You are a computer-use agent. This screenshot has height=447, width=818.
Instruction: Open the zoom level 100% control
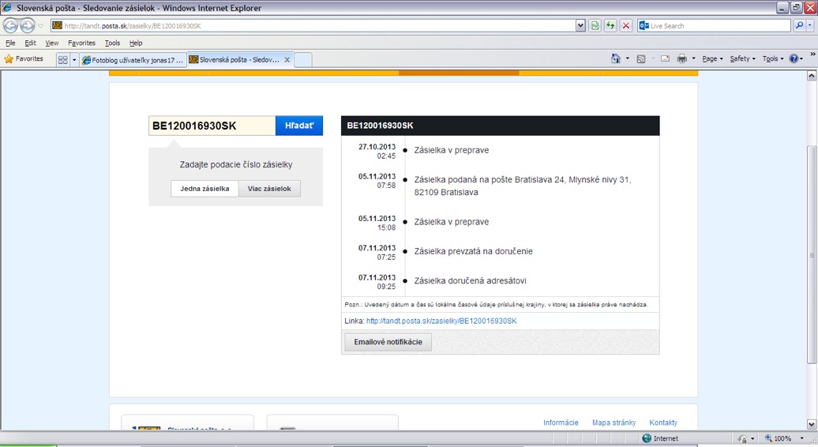[782, 438]
